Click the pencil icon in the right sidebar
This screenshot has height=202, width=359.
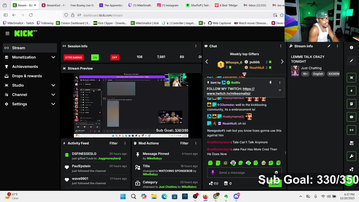point(351,61)
